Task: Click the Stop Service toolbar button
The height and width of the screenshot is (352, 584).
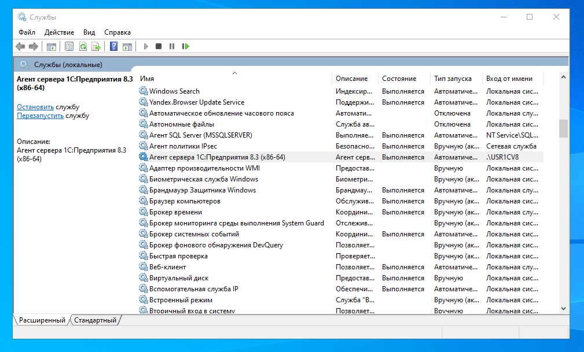Action: [x=159, y=46]
